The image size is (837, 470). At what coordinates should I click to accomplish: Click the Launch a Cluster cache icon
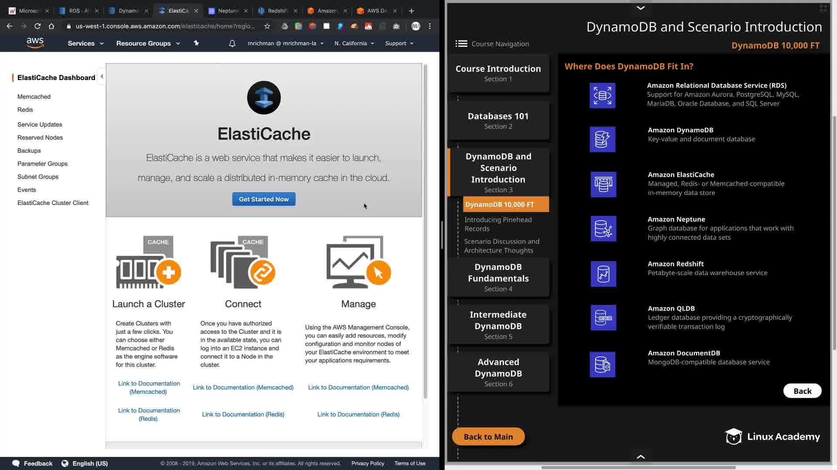tap(148, 262)
